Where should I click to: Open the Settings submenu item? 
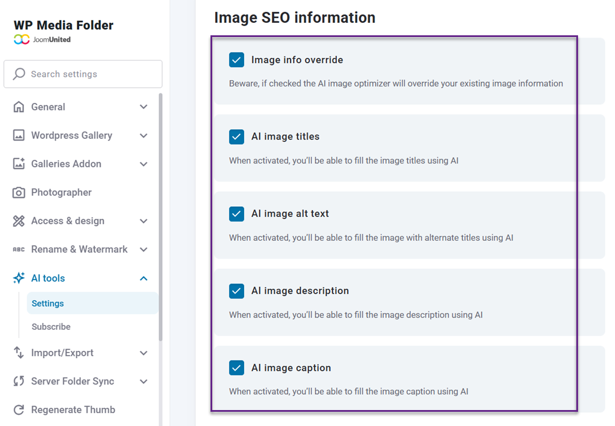[x=47, y=303]
